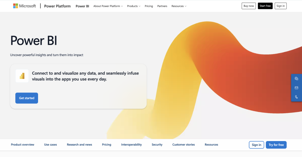Screen dimensions: 302x157
Task: Click the Buy now button
Action: point(249,6)
